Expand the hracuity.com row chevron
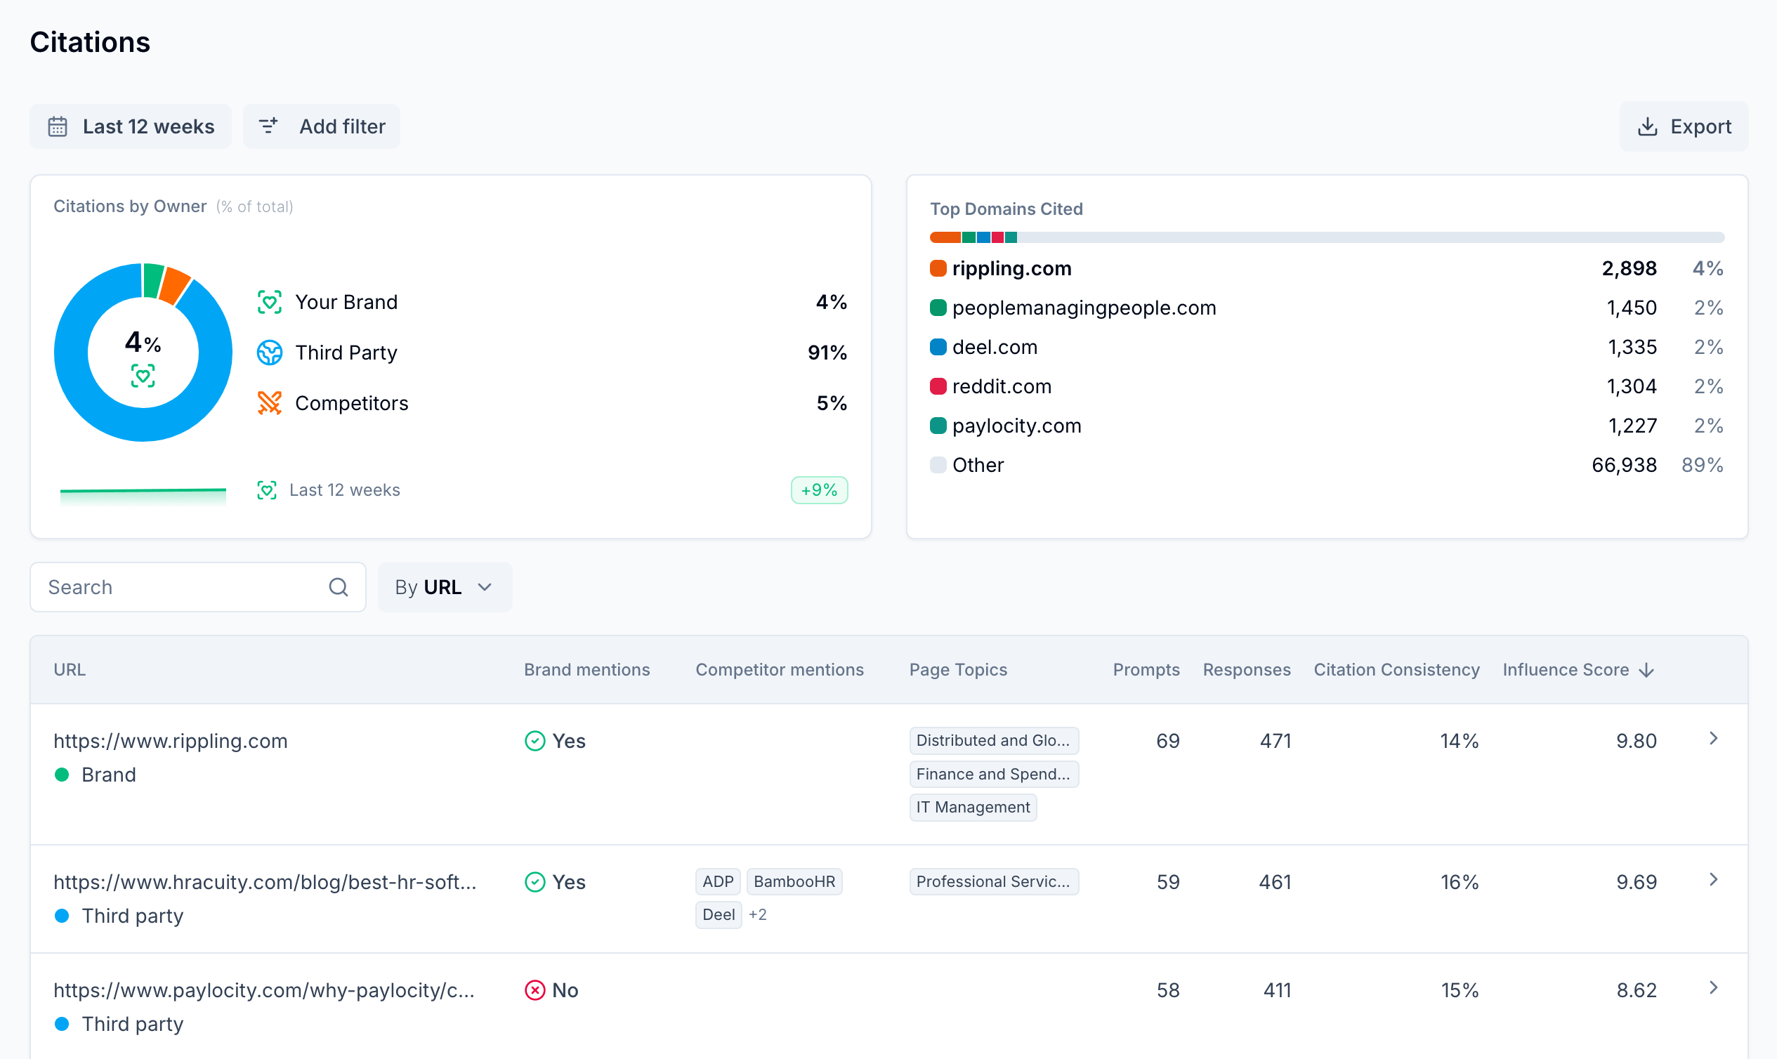The height and width of the screenshot is (1059, 1777). coord(1713,880)
